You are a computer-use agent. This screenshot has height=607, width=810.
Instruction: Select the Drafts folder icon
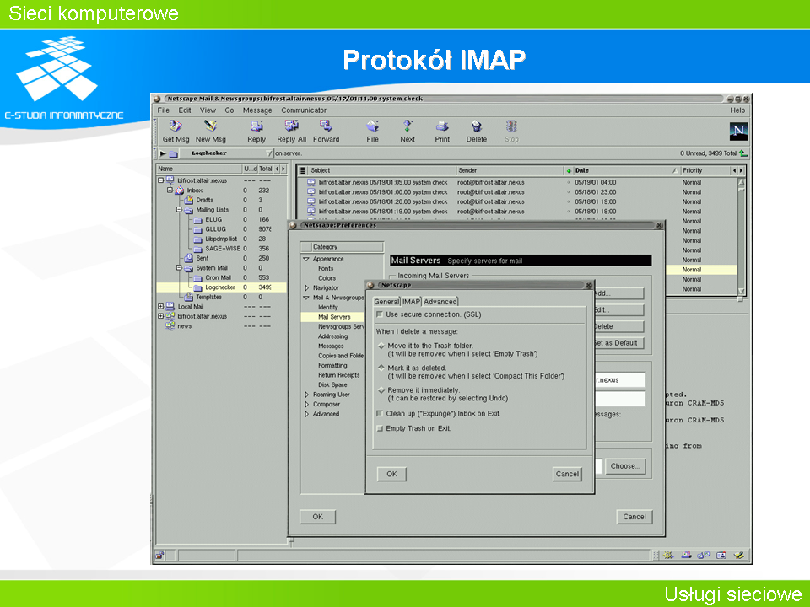pos(188,200)
